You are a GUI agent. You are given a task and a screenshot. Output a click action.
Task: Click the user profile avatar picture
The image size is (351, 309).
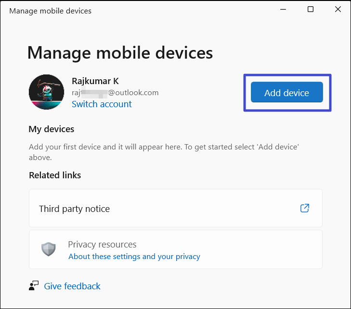point(46,92)
